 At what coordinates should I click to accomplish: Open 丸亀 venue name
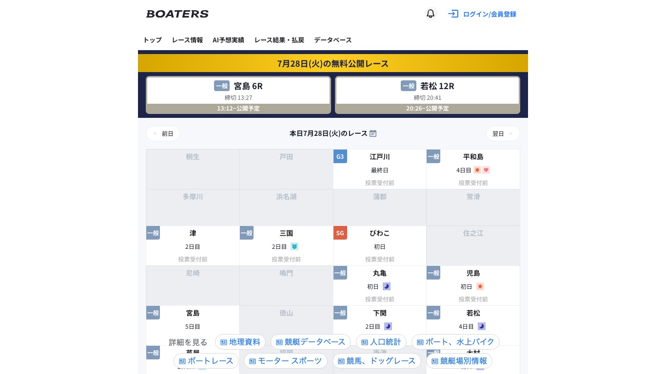coord(380,273)
